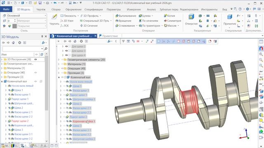
Task: Pin the 3D Модель panel
Action: [42, 37]
